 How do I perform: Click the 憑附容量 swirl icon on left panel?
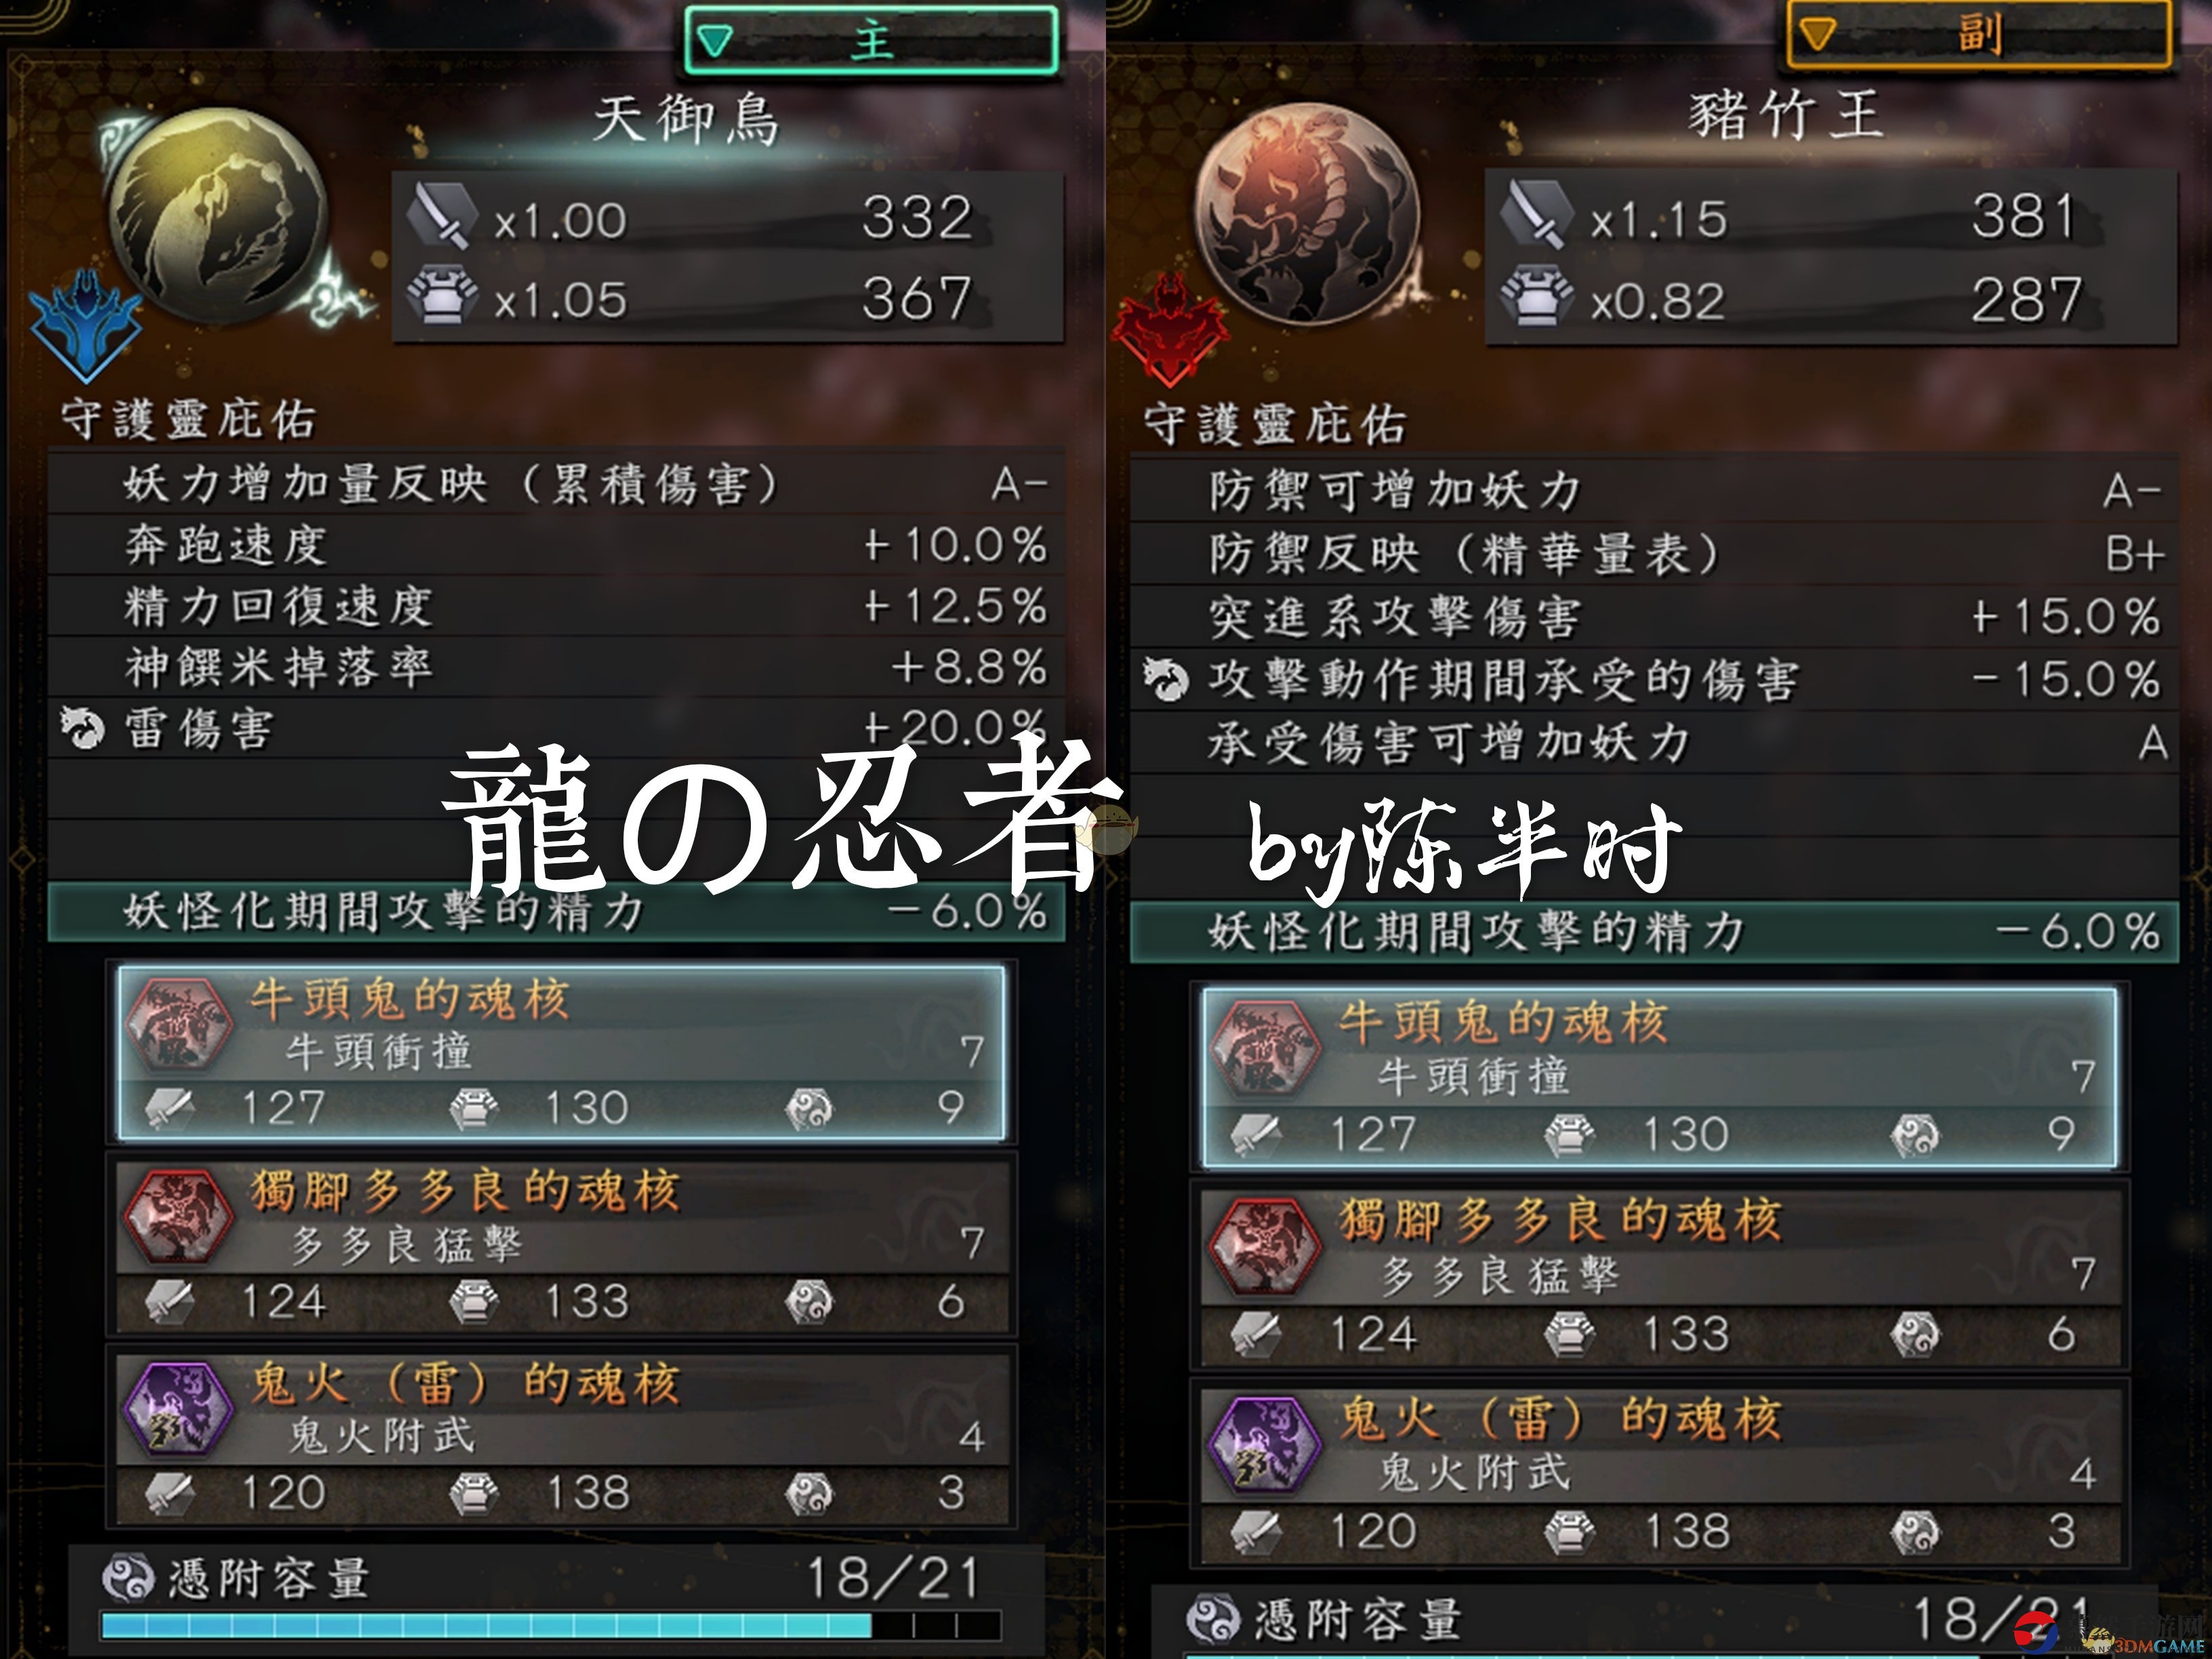click(128, 1577)
